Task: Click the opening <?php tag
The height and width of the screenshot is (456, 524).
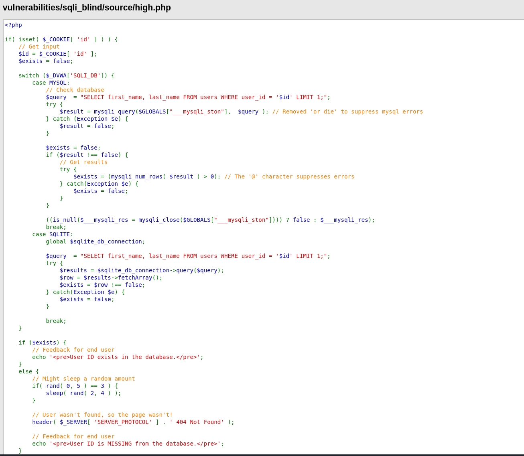Action: [13, 25]
